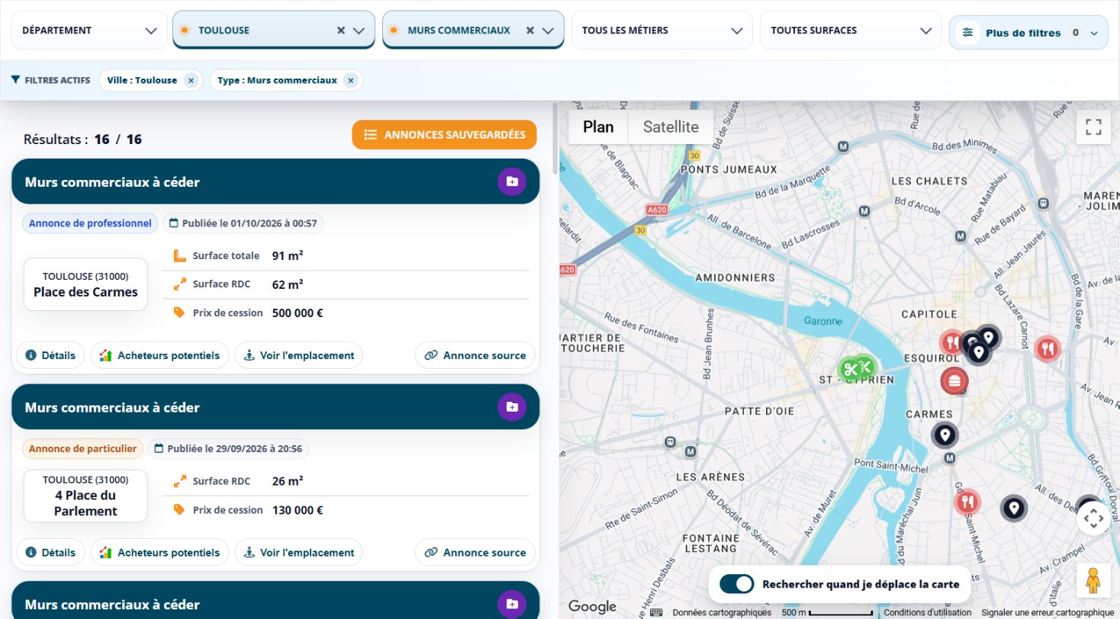The image size is (1120, 619).
Task: Expand the Plus de filtres panel
Action: tap(1028, 33)
